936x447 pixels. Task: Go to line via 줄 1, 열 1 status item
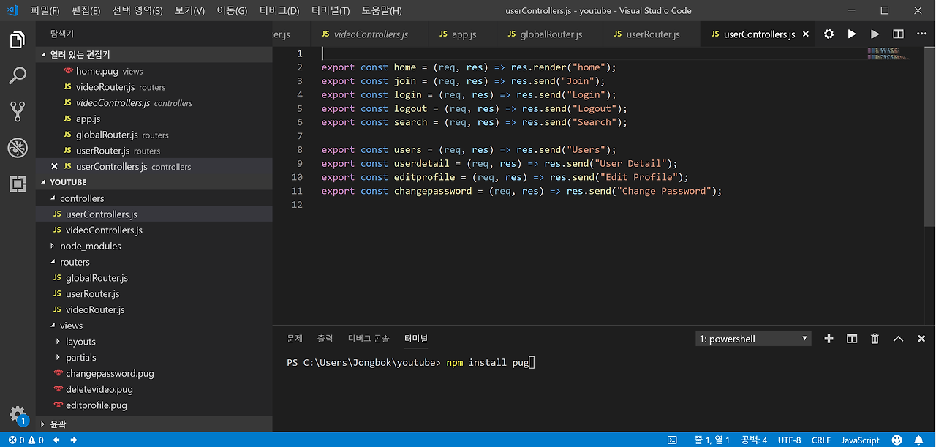[712, 440]
